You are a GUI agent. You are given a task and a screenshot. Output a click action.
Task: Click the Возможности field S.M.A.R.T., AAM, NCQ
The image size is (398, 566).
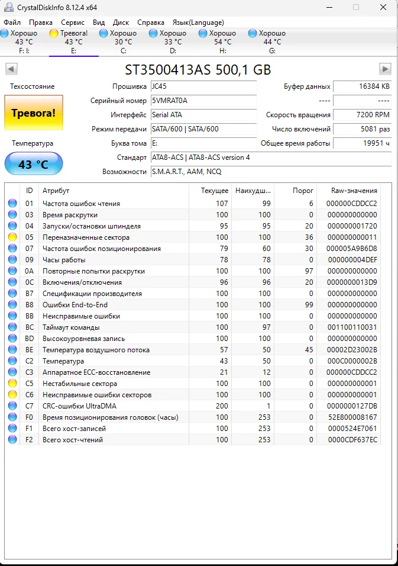pyautogui.click(x=271, y=172)
